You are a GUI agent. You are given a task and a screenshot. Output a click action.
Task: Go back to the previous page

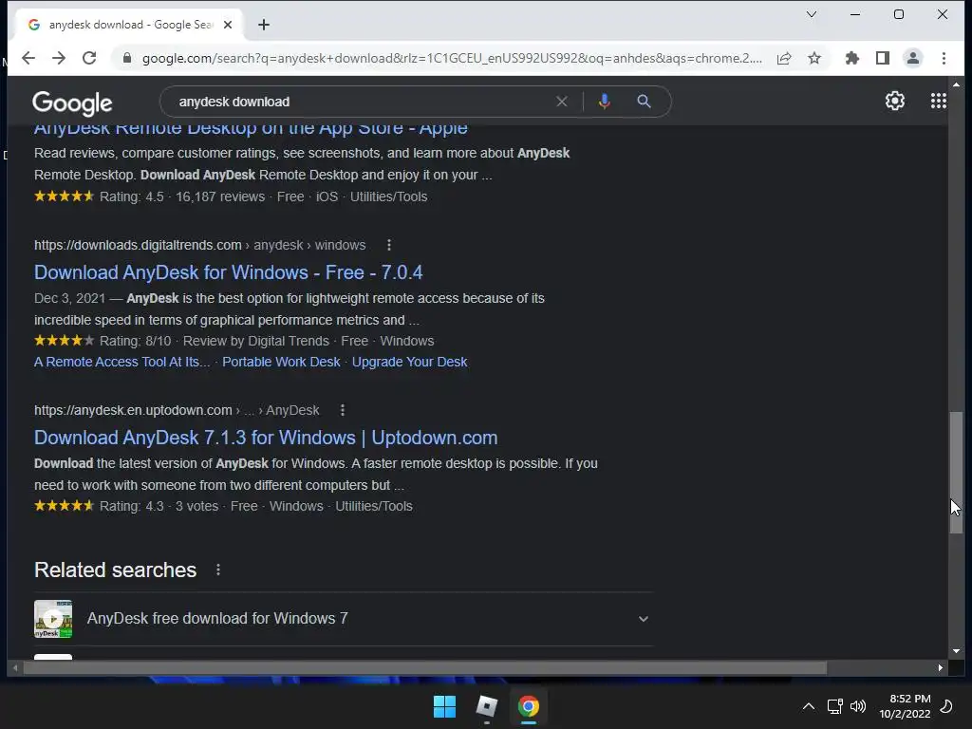click(x=28, y=58)
